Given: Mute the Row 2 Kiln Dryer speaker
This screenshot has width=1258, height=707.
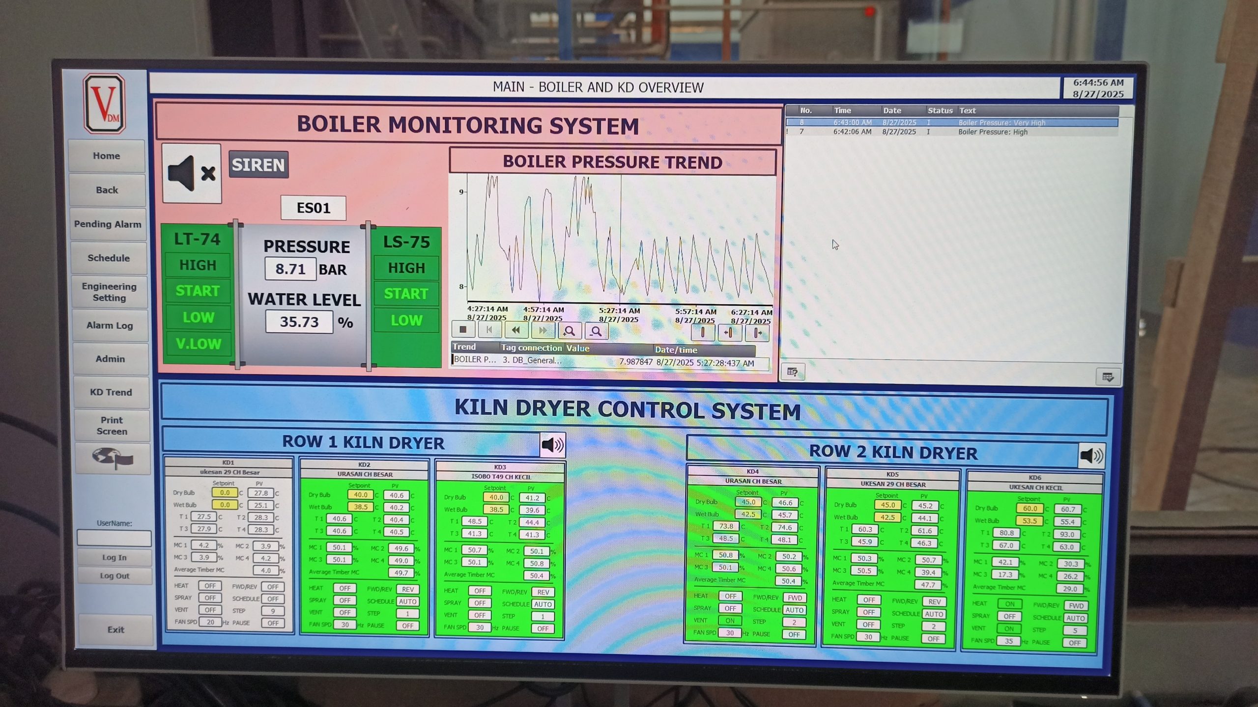Looking at the screenshot, I should coord(1091,456).
